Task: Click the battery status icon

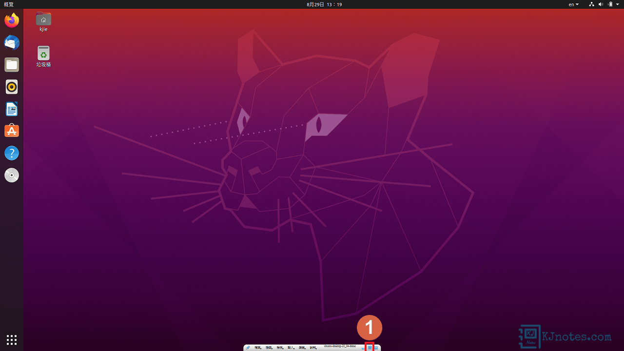Action: click(x=610, y=4)
